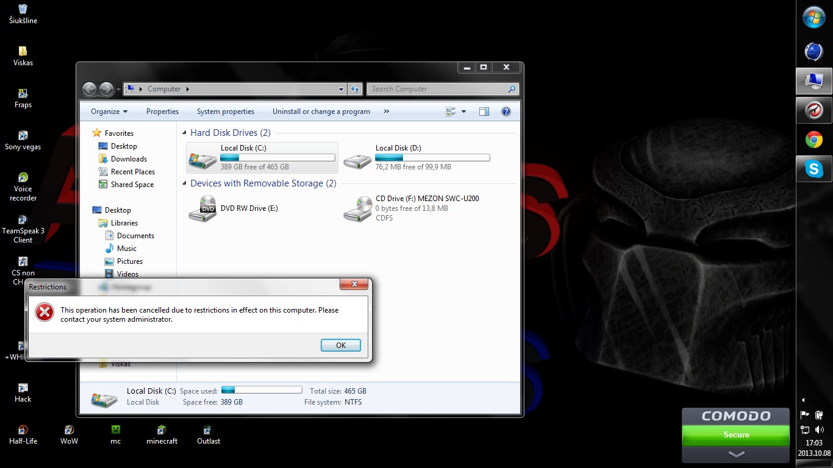Select the WoW desktop shortcut

pos(69,434)
